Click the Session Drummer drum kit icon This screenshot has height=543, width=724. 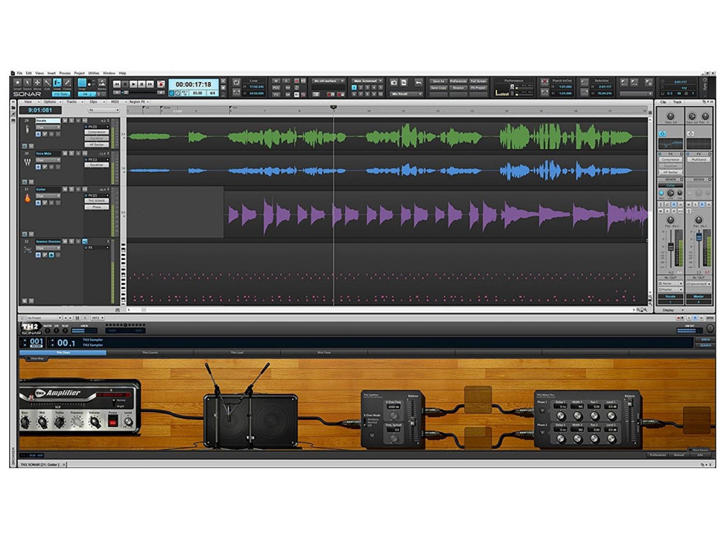(x=28, y=250)
